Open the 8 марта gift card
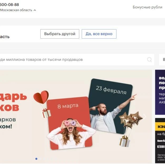This screenshot has width=165, height=164. point(70,123)
